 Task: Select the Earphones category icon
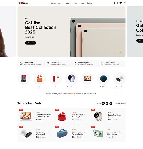coord(40,78)
